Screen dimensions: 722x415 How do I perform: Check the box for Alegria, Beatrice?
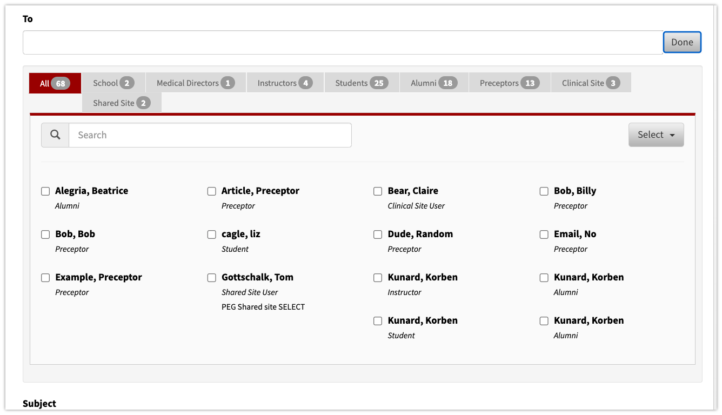45,191
